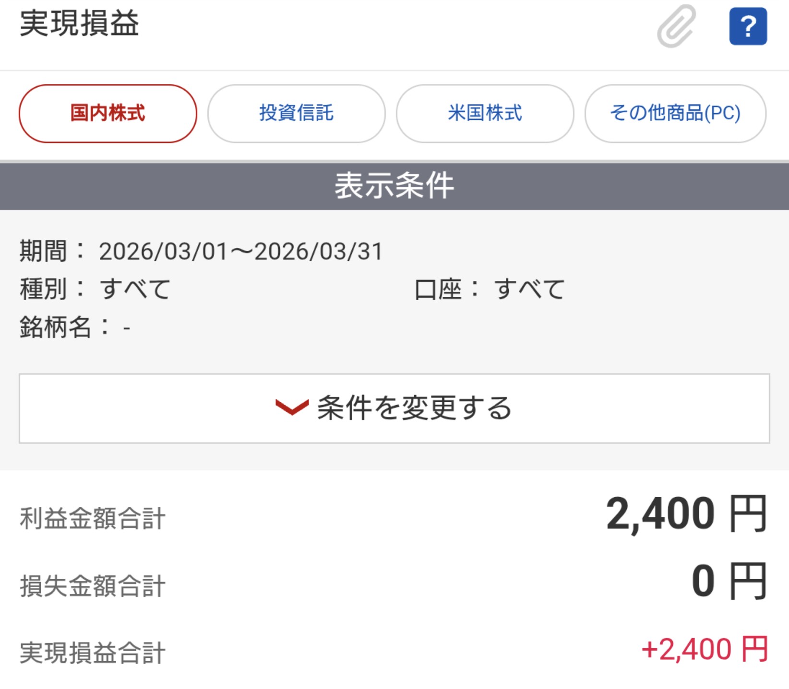Open help via the blue question mark icon
Screen dimensions: 789x689
[748, 26]
